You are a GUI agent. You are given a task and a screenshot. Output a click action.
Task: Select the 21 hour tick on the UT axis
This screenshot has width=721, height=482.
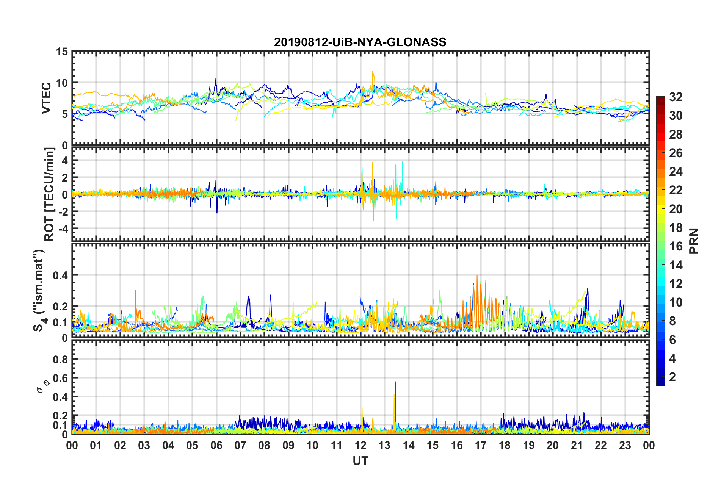(x=577, y=445)
